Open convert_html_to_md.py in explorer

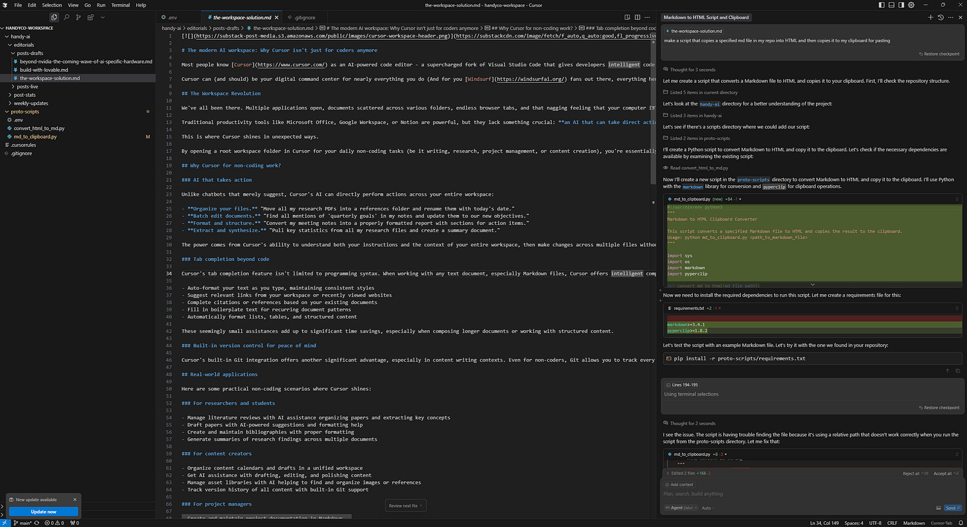39,128
